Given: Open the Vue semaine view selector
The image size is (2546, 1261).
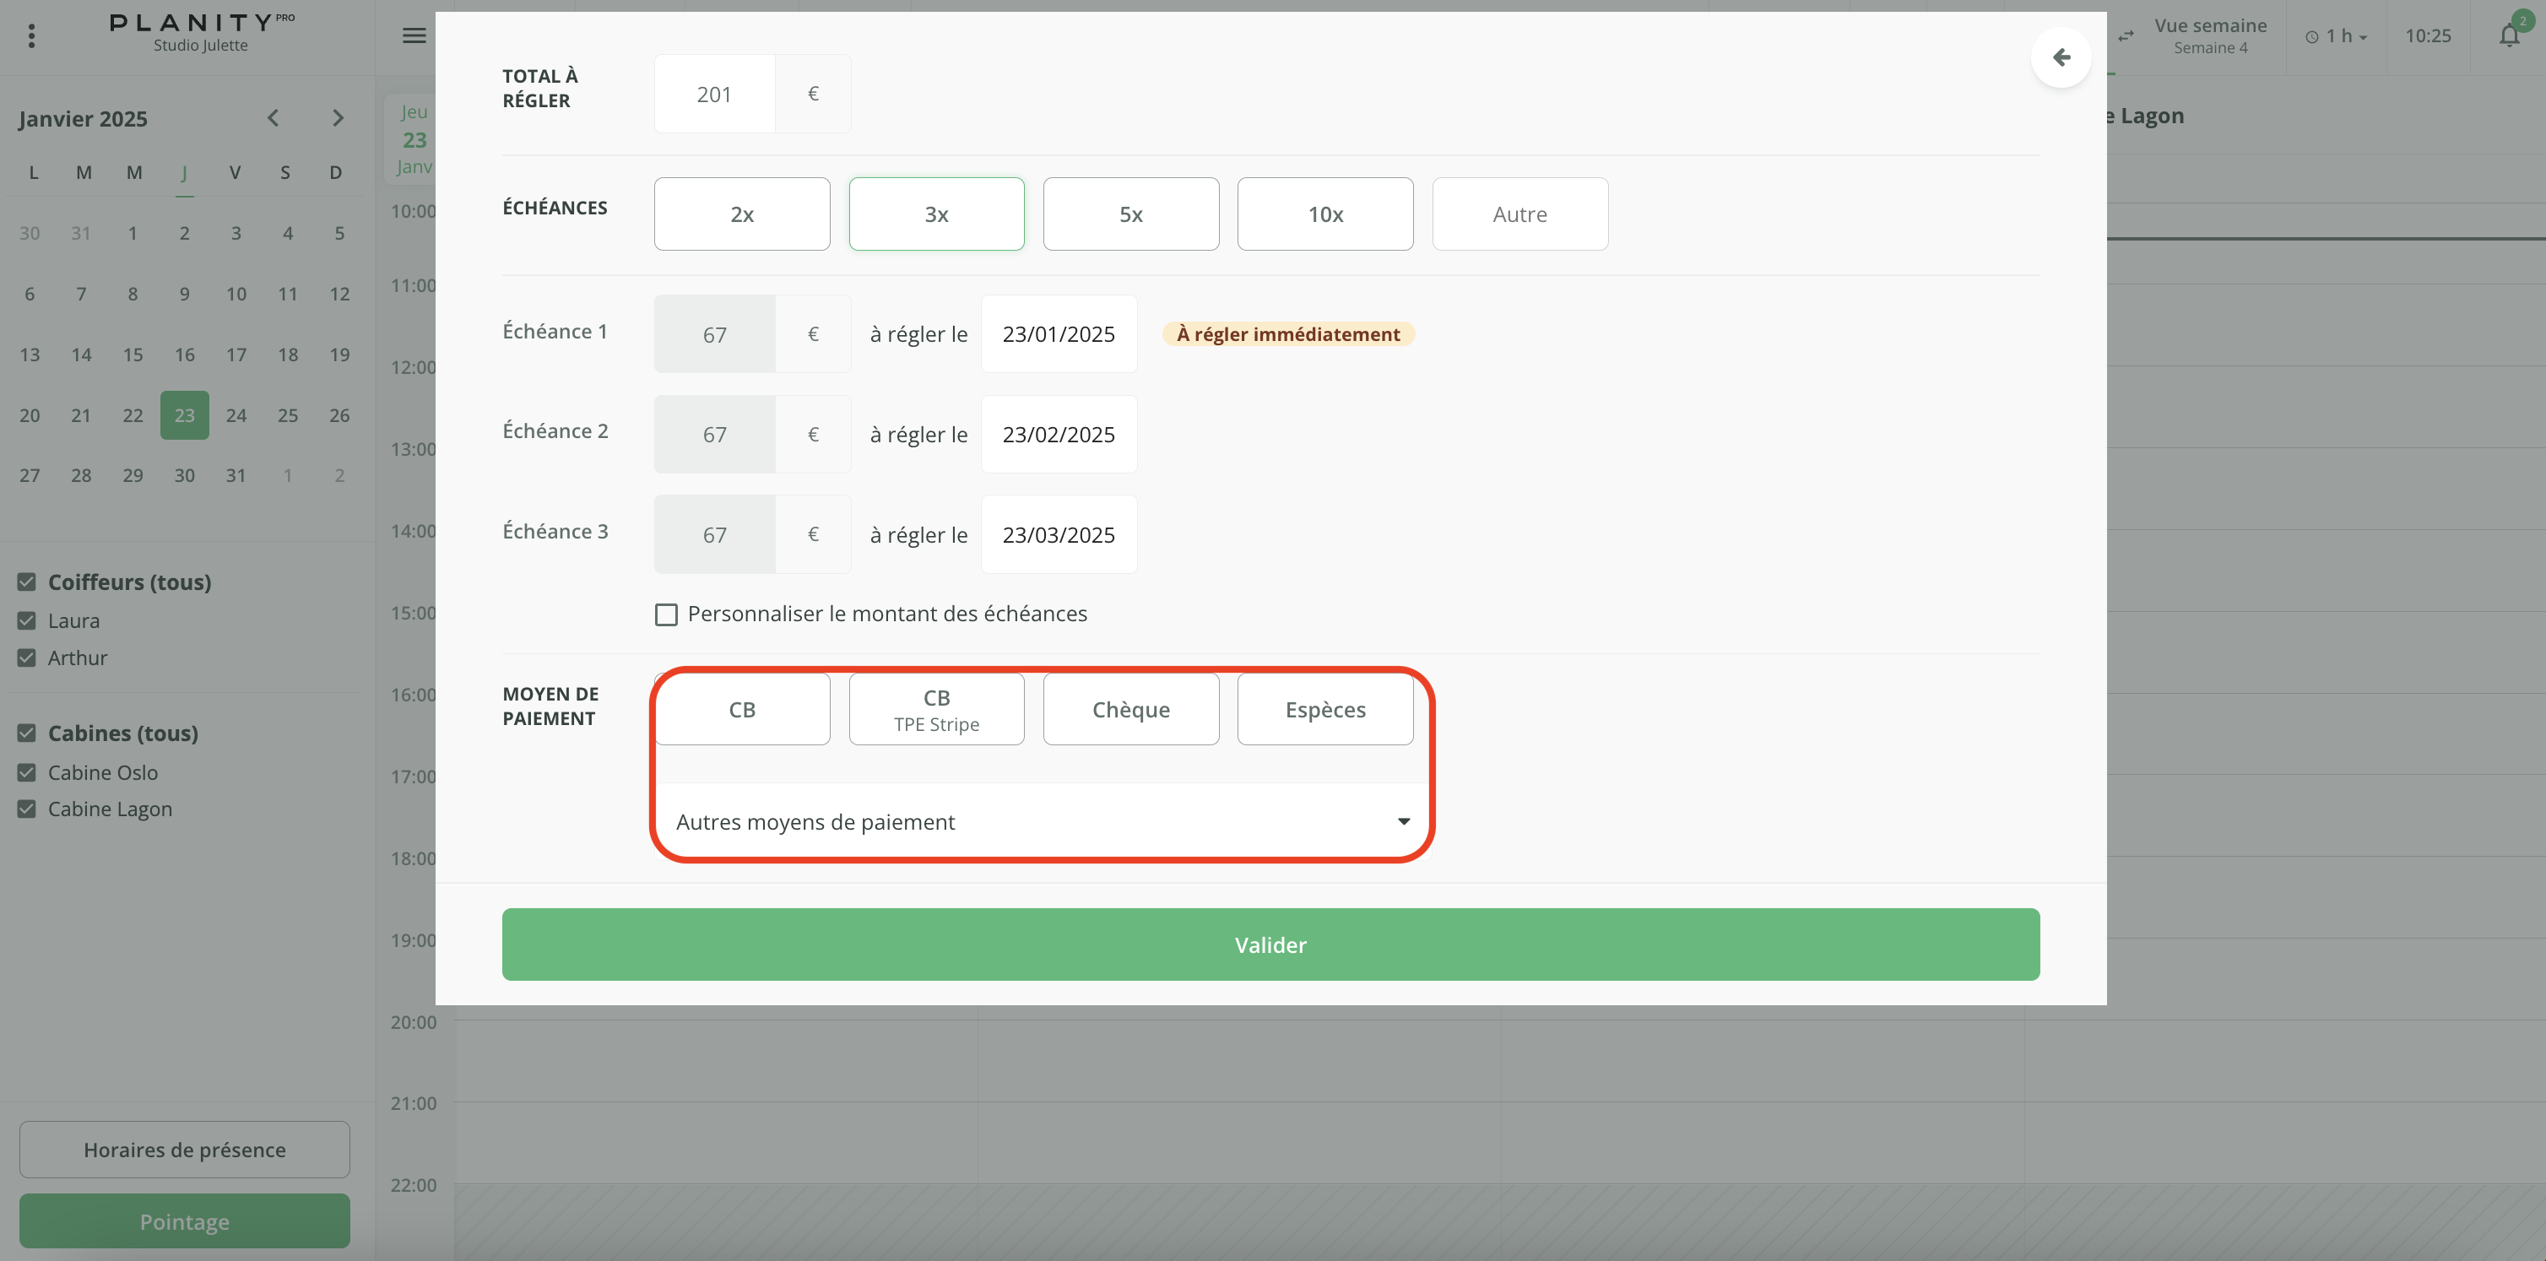Looking at the screenshot, I should click(x=2210, y=35).
